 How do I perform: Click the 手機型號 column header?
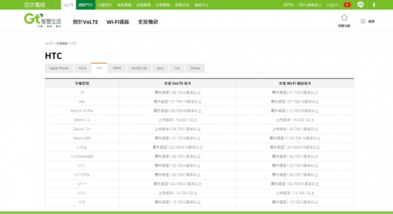point(82,83)
